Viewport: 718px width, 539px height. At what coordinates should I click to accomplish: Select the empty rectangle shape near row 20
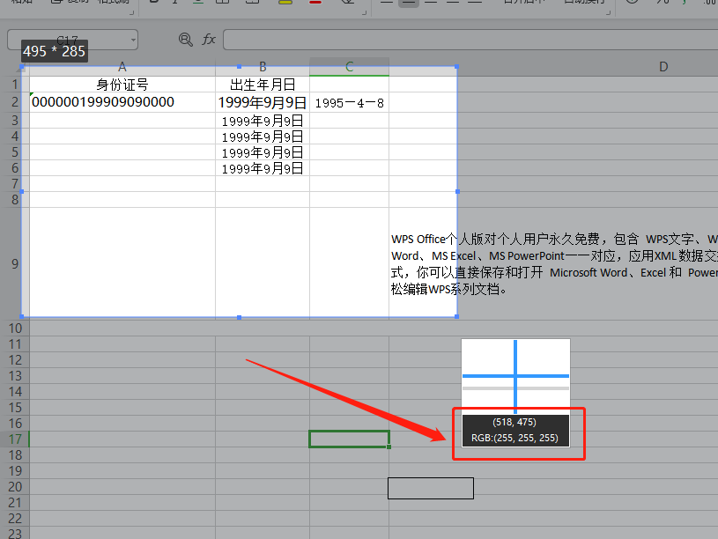click(x=430, y=488)
